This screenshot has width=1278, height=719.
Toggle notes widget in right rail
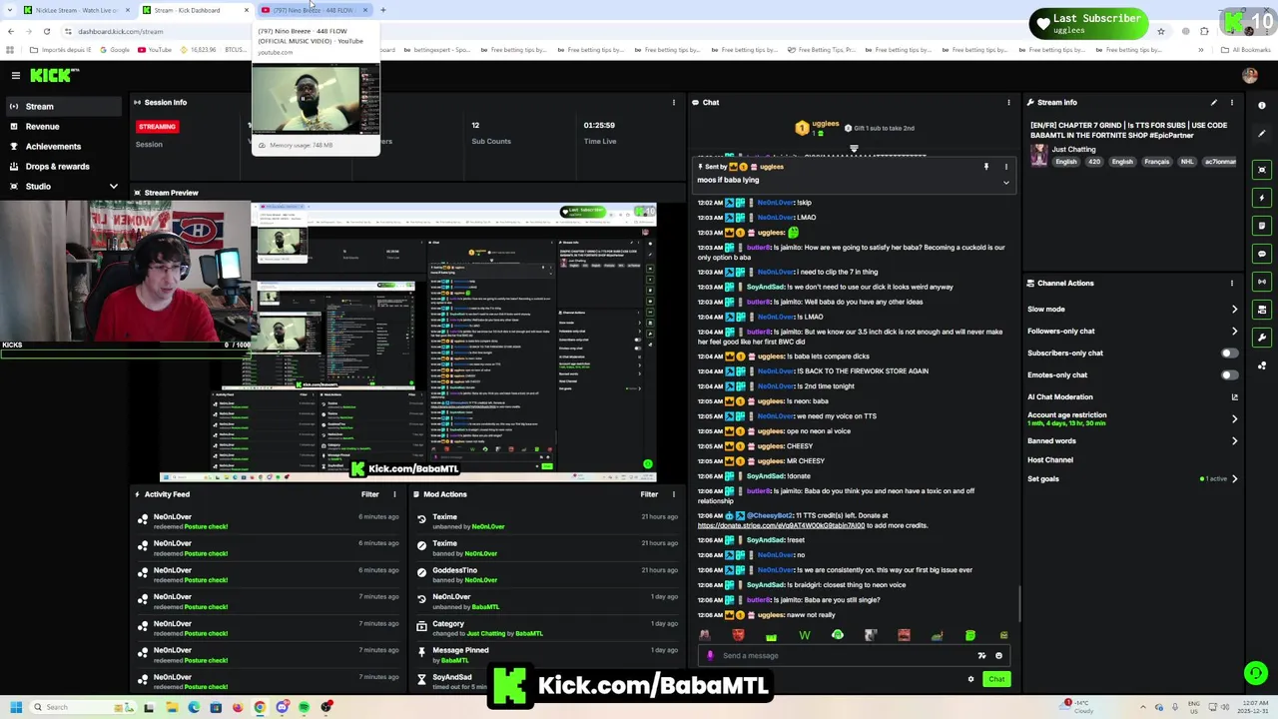coord(1262,226)
